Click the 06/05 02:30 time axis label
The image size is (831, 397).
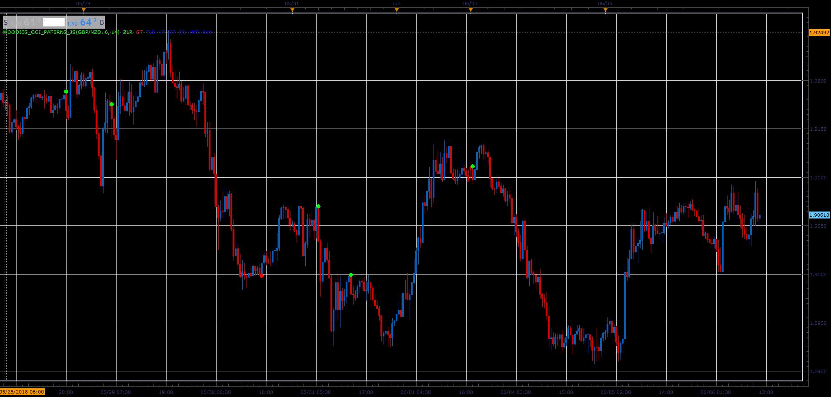click(x=616, y=392)
